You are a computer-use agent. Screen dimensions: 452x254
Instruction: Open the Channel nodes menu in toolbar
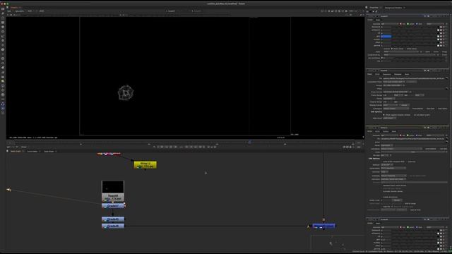[3, 22]
